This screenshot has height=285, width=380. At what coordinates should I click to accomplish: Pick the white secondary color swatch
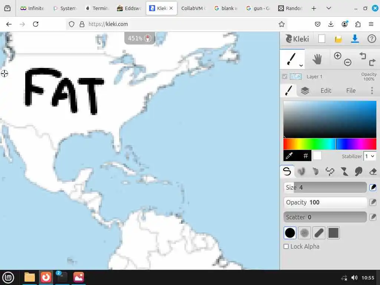click(x=317, y=155)
